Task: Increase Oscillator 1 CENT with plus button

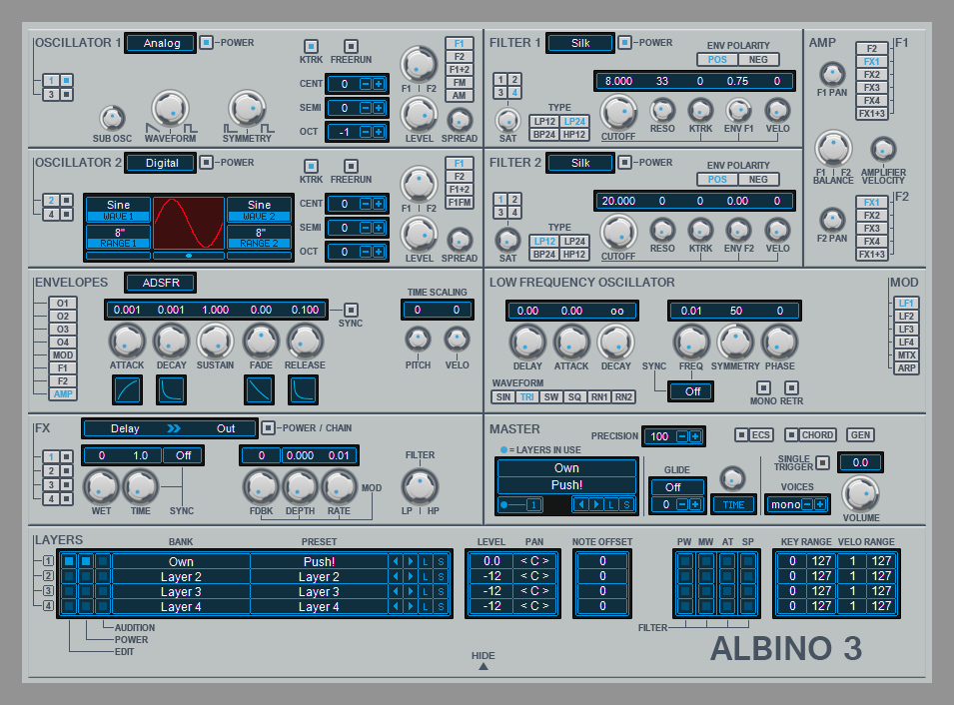Action: pyautogui.click(x=379, y=84)
